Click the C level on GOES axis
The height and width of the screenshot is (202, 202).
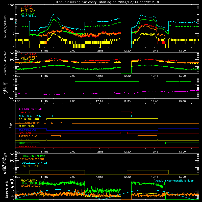click(x=14, y=79)
